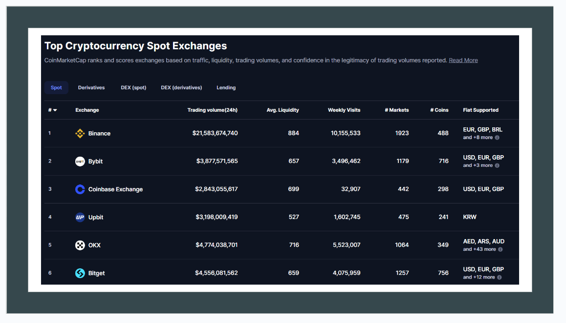Sort by # Markets column header
This screenshot has height=323, width=566.
coord(397,110)
